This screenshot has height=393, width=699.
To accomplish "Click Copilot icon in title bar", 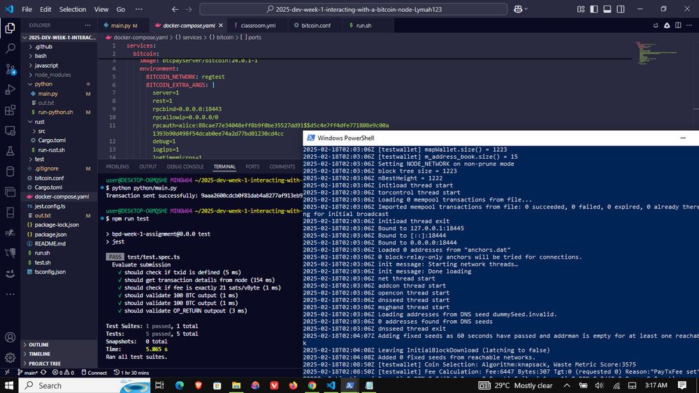I will 518,9.
